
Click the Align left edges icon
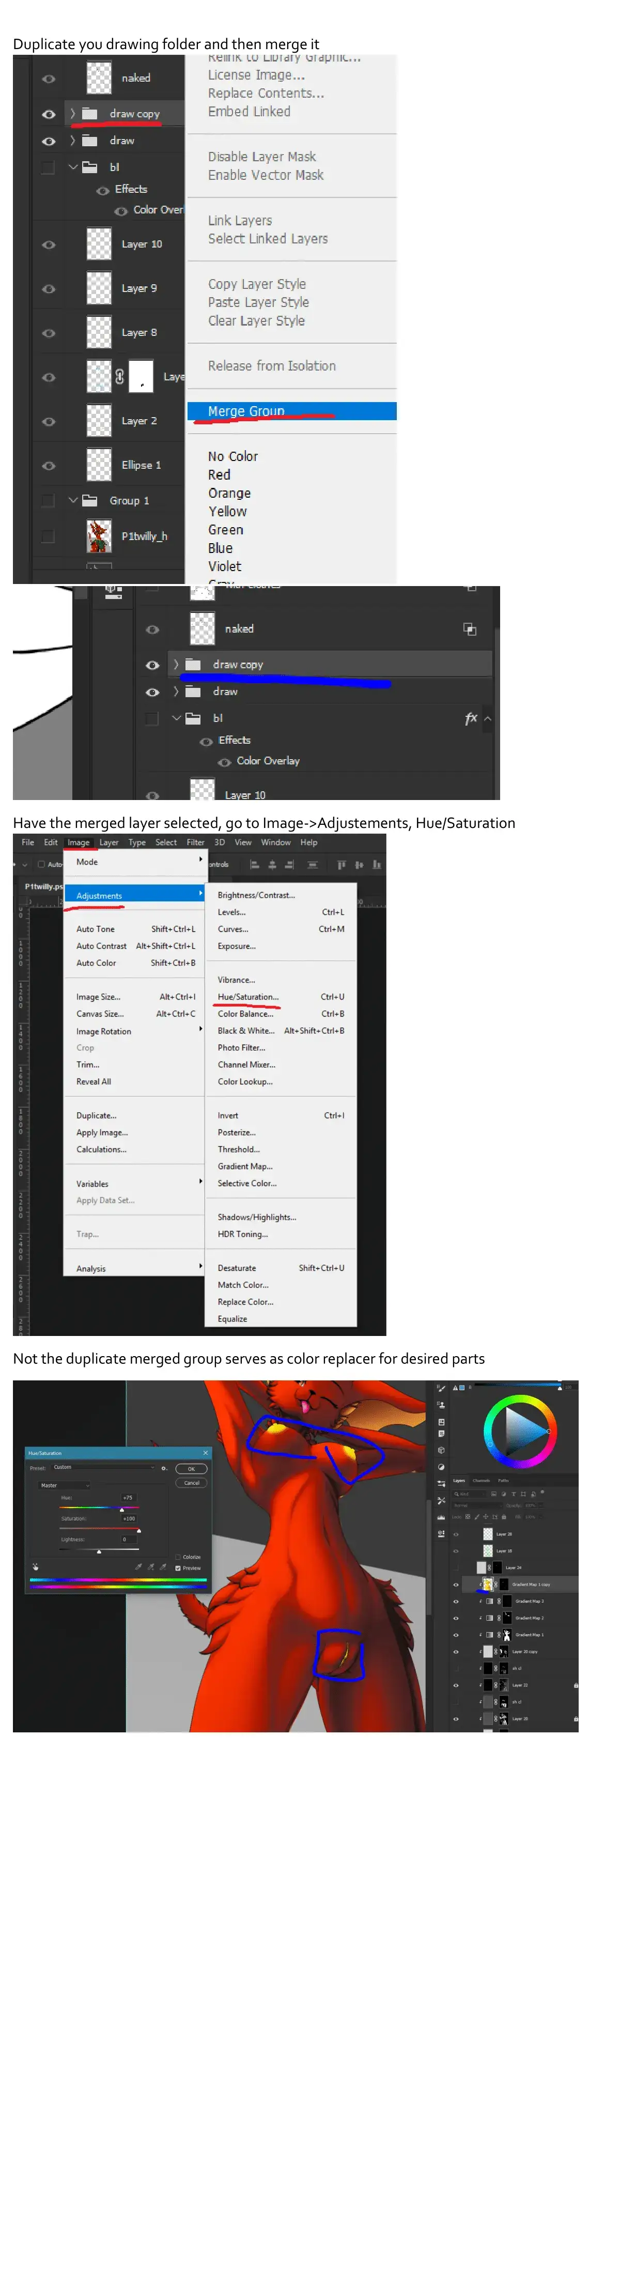pos(254,864)
